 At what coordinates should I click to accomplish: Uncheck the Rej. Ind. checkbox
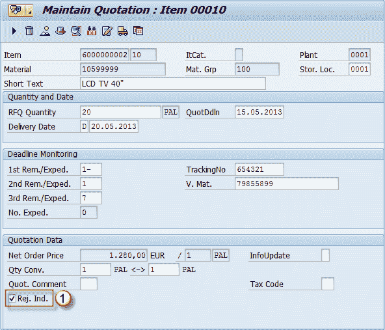pyautogui.click(x=12, y=299)
